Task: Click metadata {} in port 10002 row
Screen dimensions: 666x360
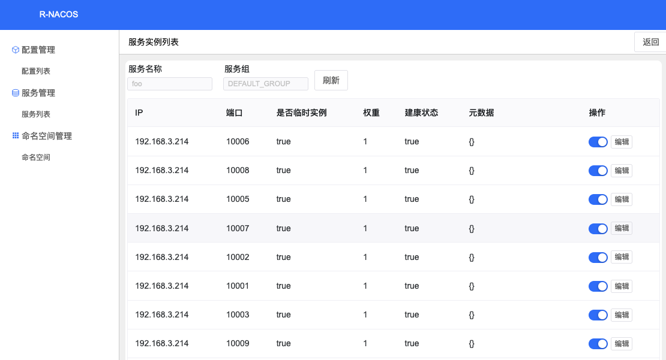Action: pos(472,258)
